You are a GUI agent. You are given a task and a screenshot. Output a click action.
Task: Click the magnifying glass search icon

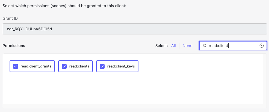(205, 46)
